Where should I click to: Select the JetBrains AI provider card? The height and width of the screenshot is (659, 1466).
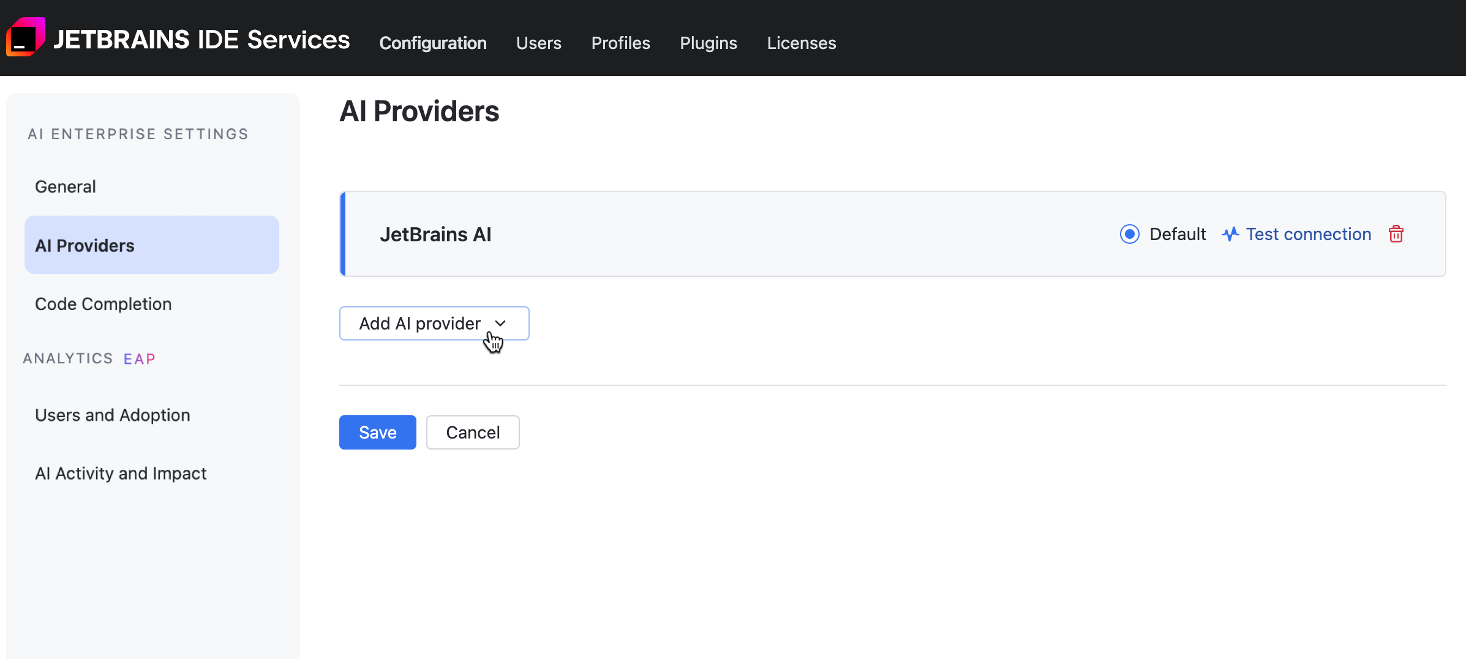(x=436, y=234)
